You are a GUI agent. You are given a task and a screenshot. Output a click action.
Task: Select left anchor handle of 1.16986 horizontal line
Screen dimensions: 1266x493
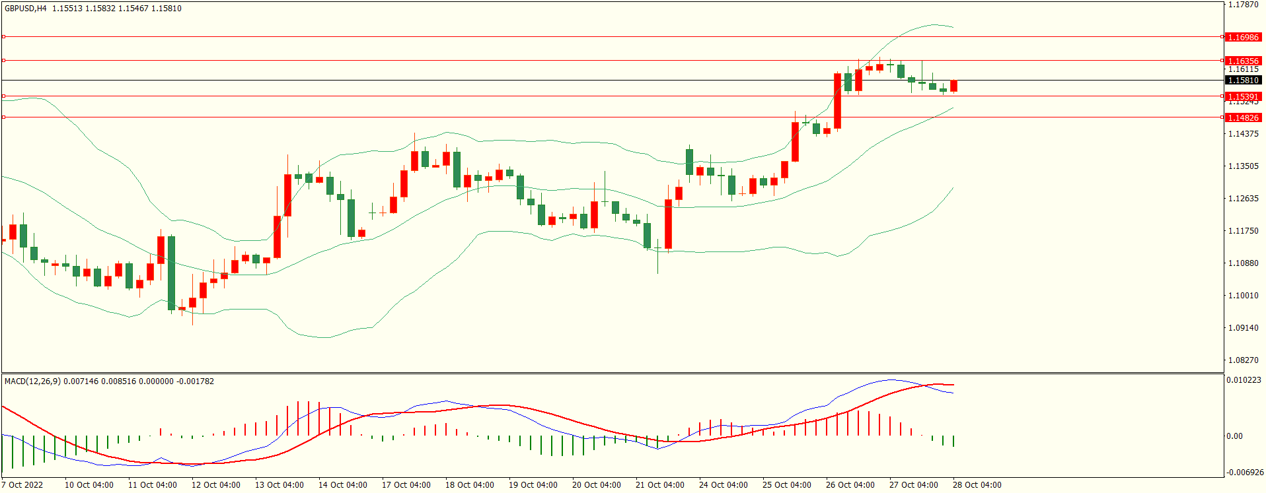(x=3, y=37)
